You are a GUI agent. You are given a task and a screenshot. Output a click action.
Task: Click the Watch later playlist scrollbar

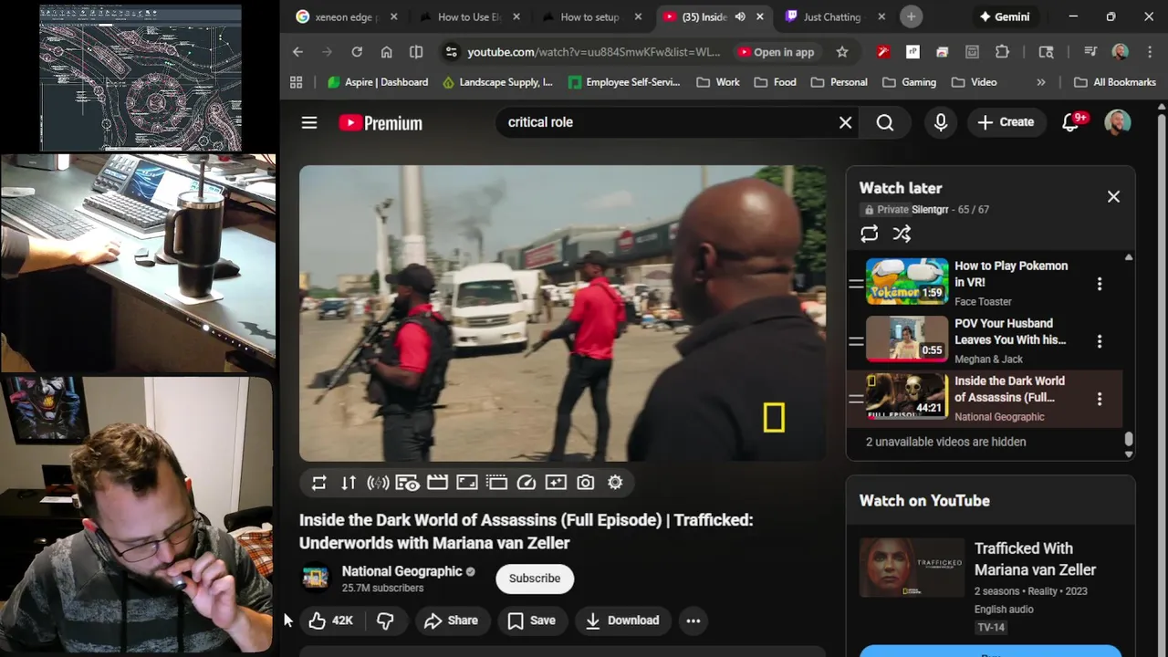tap(1129, 440)
